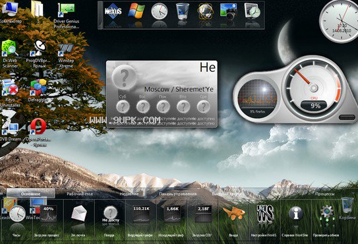This screenshot has height=244, width=358.
Task: Open the recycle bin icon in the top dock
Action: [x=183, y=11]
